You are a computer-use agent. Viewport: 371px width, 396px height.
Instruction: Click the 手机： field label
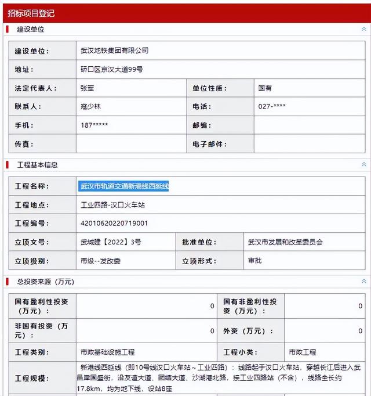point(24,125)
